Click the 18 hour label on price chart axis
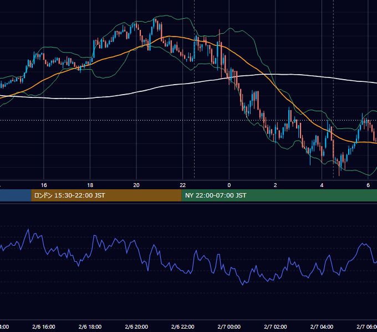This screenshot has height=332, width=377. click(x=90, y=185)
